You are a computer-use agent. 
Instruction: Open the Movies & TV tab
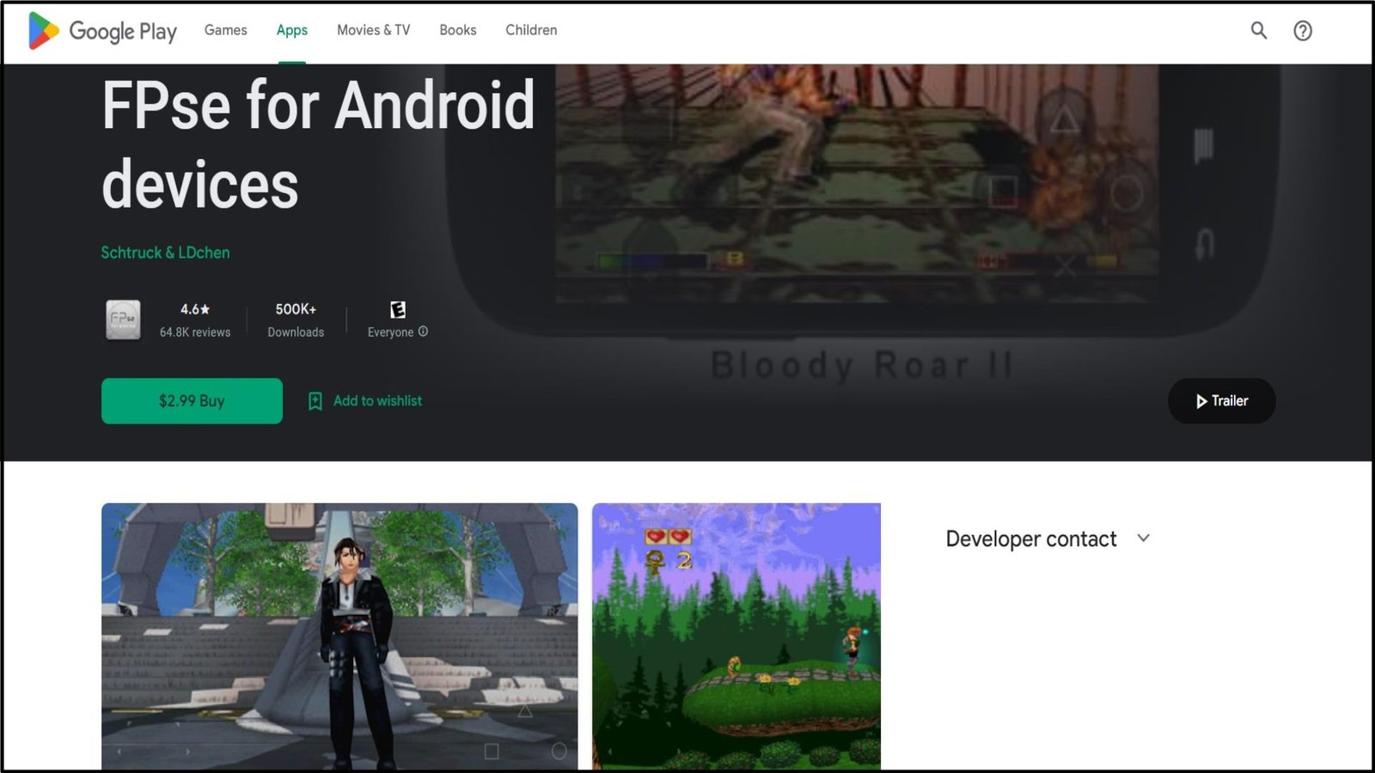(373, 30)
